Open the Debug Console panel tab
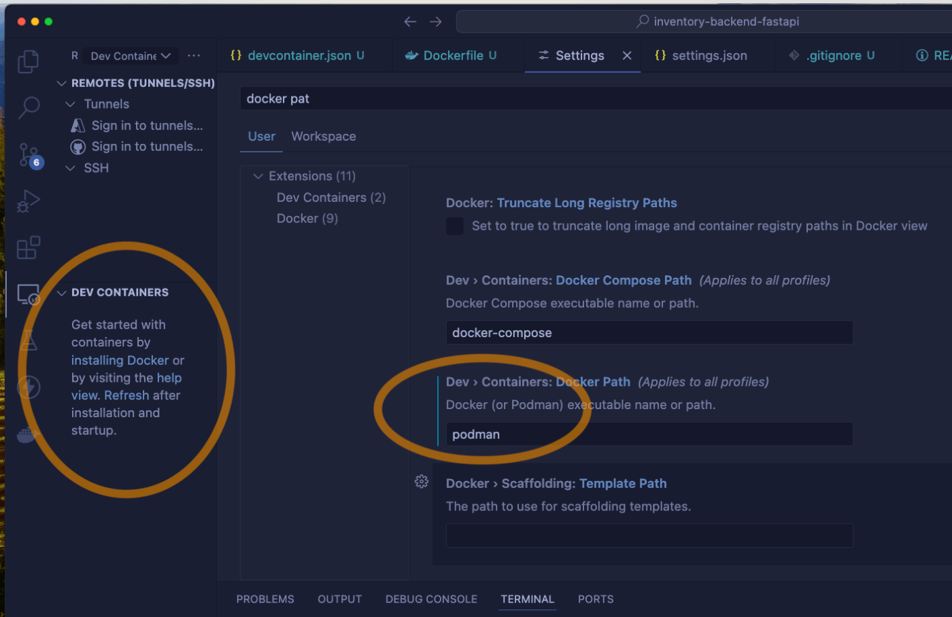 [x=431, y=599]
